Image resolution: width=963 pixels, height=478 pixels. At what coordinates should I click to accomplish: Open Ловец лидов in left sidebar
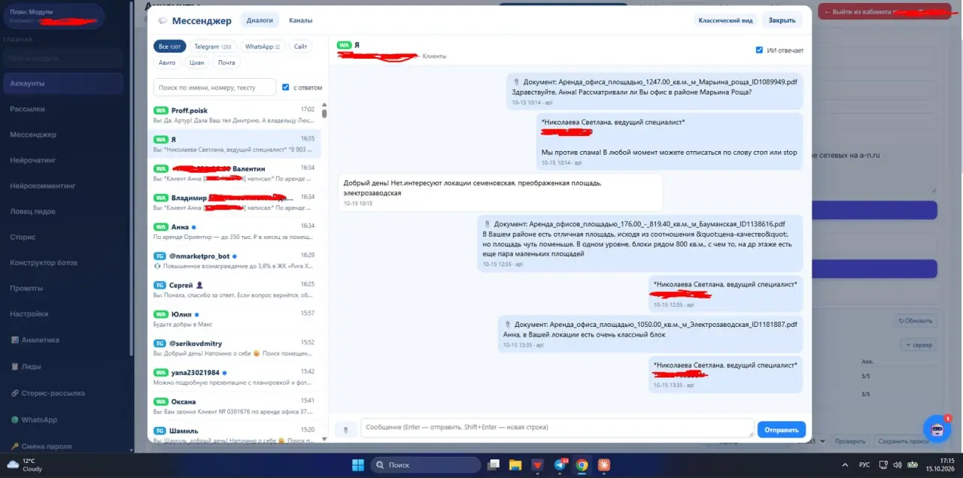63,211
